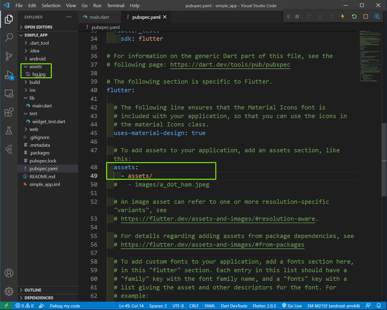Click the debug toolbar drag handle

click(288, 16)
